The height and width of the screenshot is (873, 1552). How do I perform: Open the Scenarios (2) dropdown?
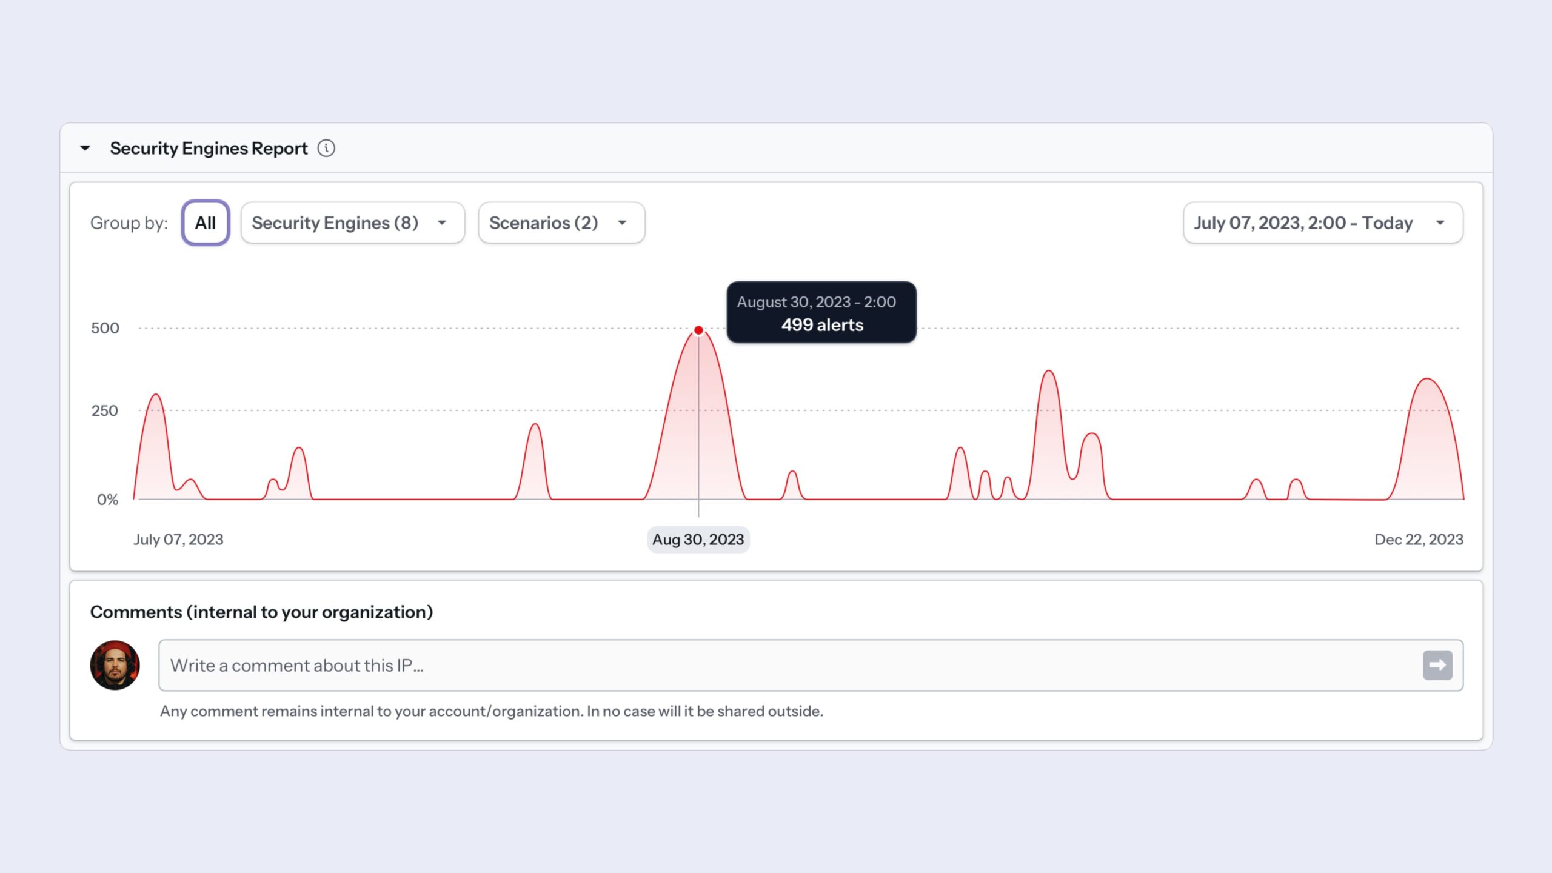tap(561, 222)
